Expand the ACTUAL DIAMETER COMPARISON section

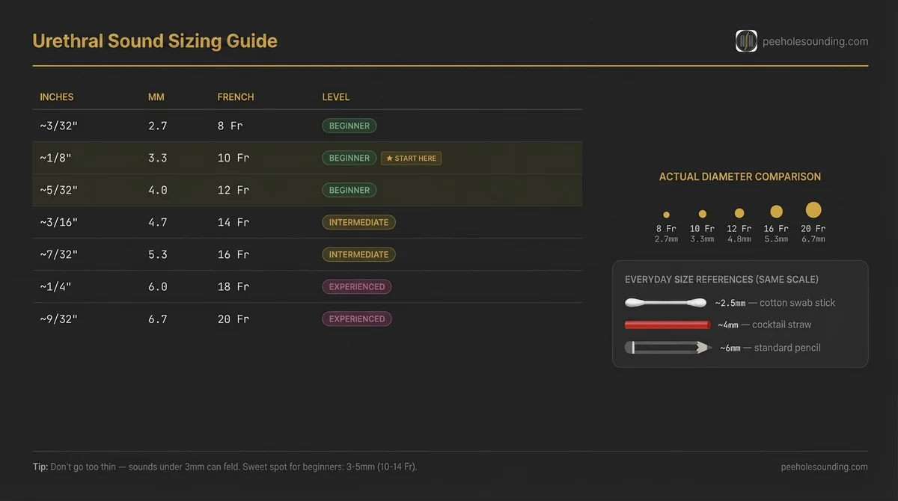point(739,176)
